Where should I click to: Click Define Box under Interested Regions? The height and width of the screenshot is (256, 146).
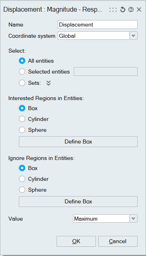pyautogui.click(x=78, y=141)
